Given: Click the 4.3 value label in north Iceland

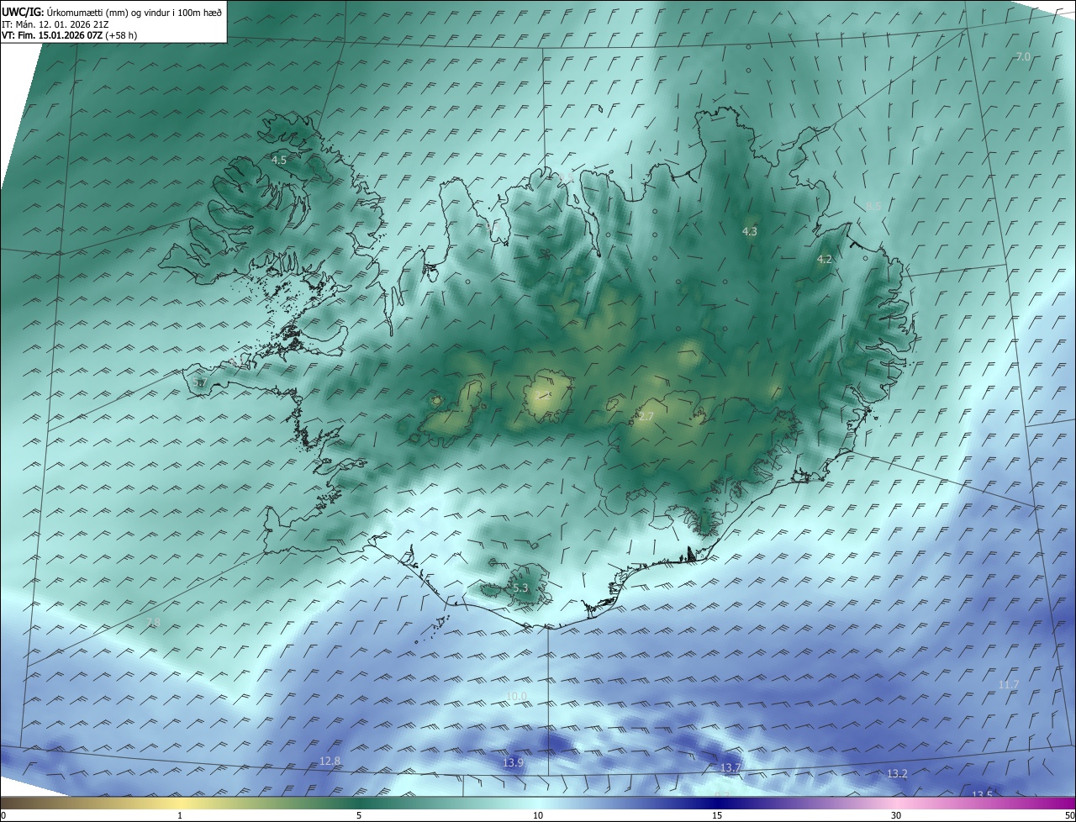Looking at the screenshot, I should [x=750, y=231].
